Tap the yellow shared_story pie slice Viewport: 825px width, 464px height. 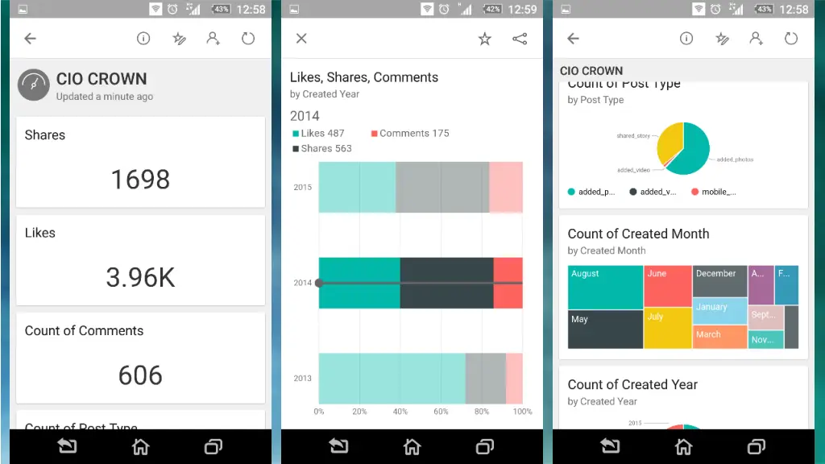coord(669,142)
